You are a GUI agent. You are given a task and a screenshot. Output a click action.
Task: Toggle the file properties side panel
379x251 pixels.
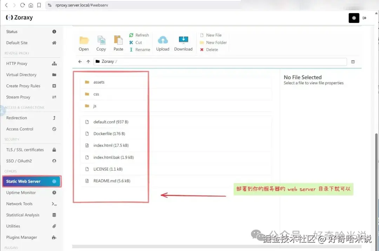click(x=353, y=62)
